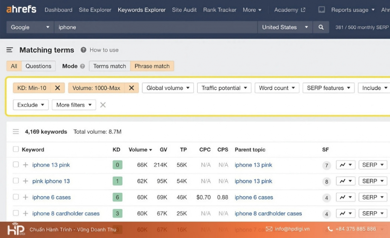390x238 pixels.
Task: Open the list options icon beside 4,169 keywords
Action: [16, 131]
